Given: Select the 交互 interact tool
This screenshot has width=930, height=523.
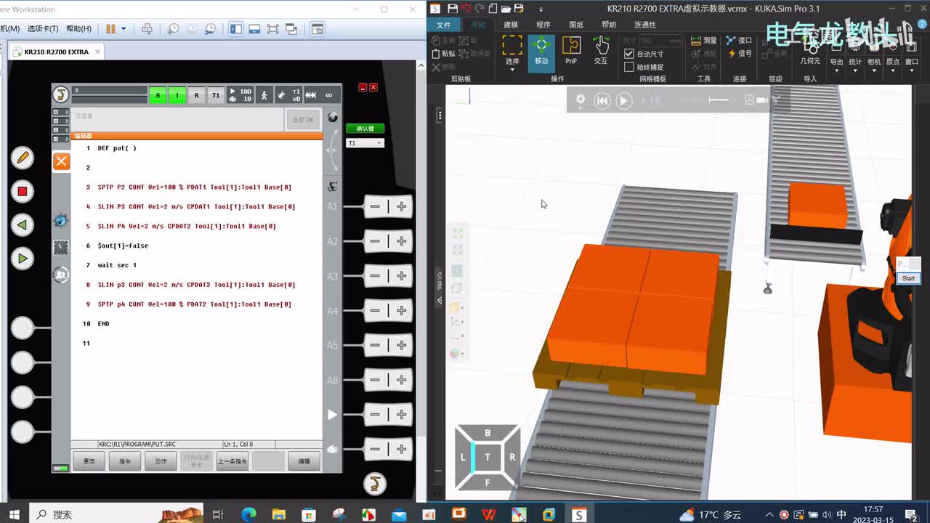Looking at the screenshot, I should point(601,50).
